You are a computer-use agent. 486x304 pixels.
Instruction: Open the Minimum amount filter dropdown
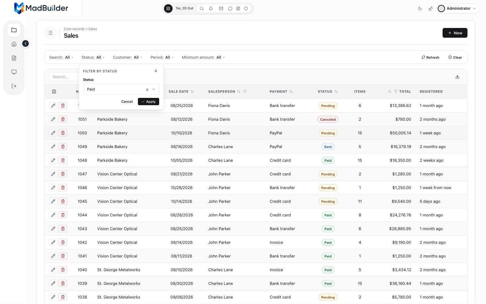pyautogui.click(x=203, y=57)
